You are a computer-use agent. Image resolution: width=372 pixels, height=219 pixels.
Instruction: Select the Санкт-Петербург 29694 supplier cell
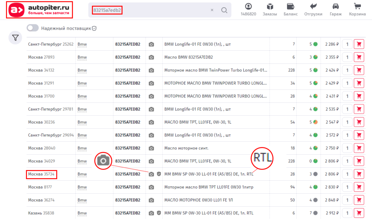51,135
